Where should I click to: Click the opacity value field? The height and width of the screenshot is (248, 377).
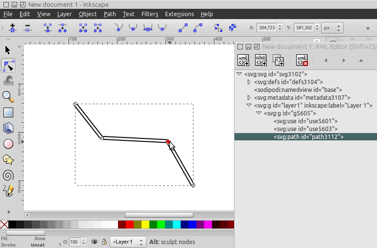pos(74,242)
